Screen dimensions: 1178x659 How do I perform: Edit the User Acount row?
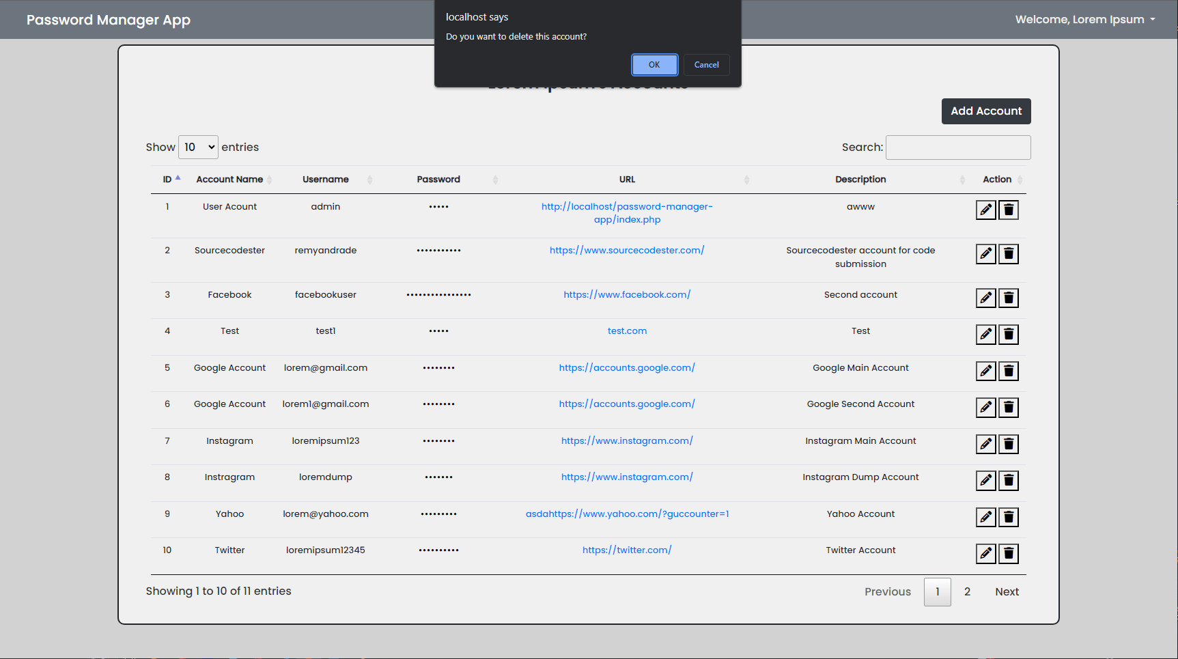pos(985,210)
